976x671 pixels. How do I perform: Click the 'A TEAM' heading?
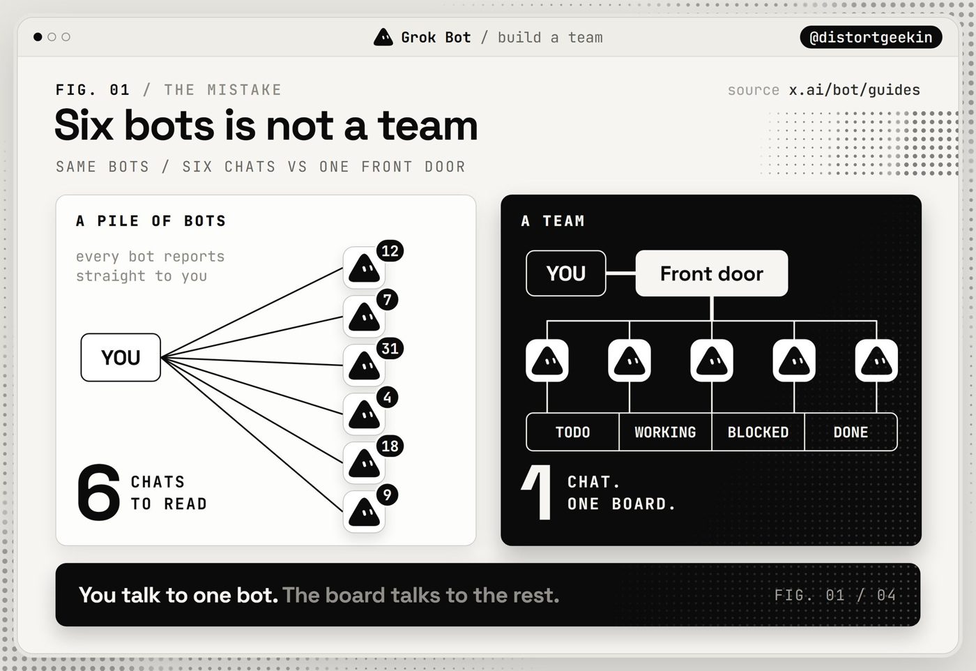pos(553,221)
